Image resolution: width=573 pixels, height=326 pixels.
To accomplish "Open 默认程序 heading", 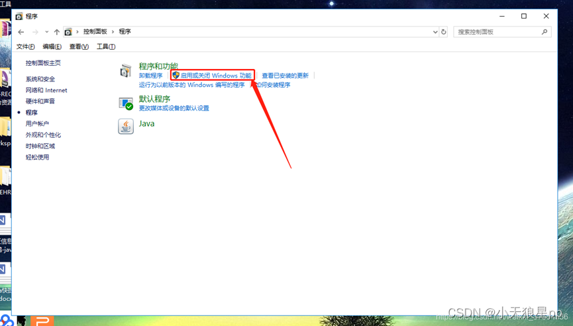I will (154, 99).
